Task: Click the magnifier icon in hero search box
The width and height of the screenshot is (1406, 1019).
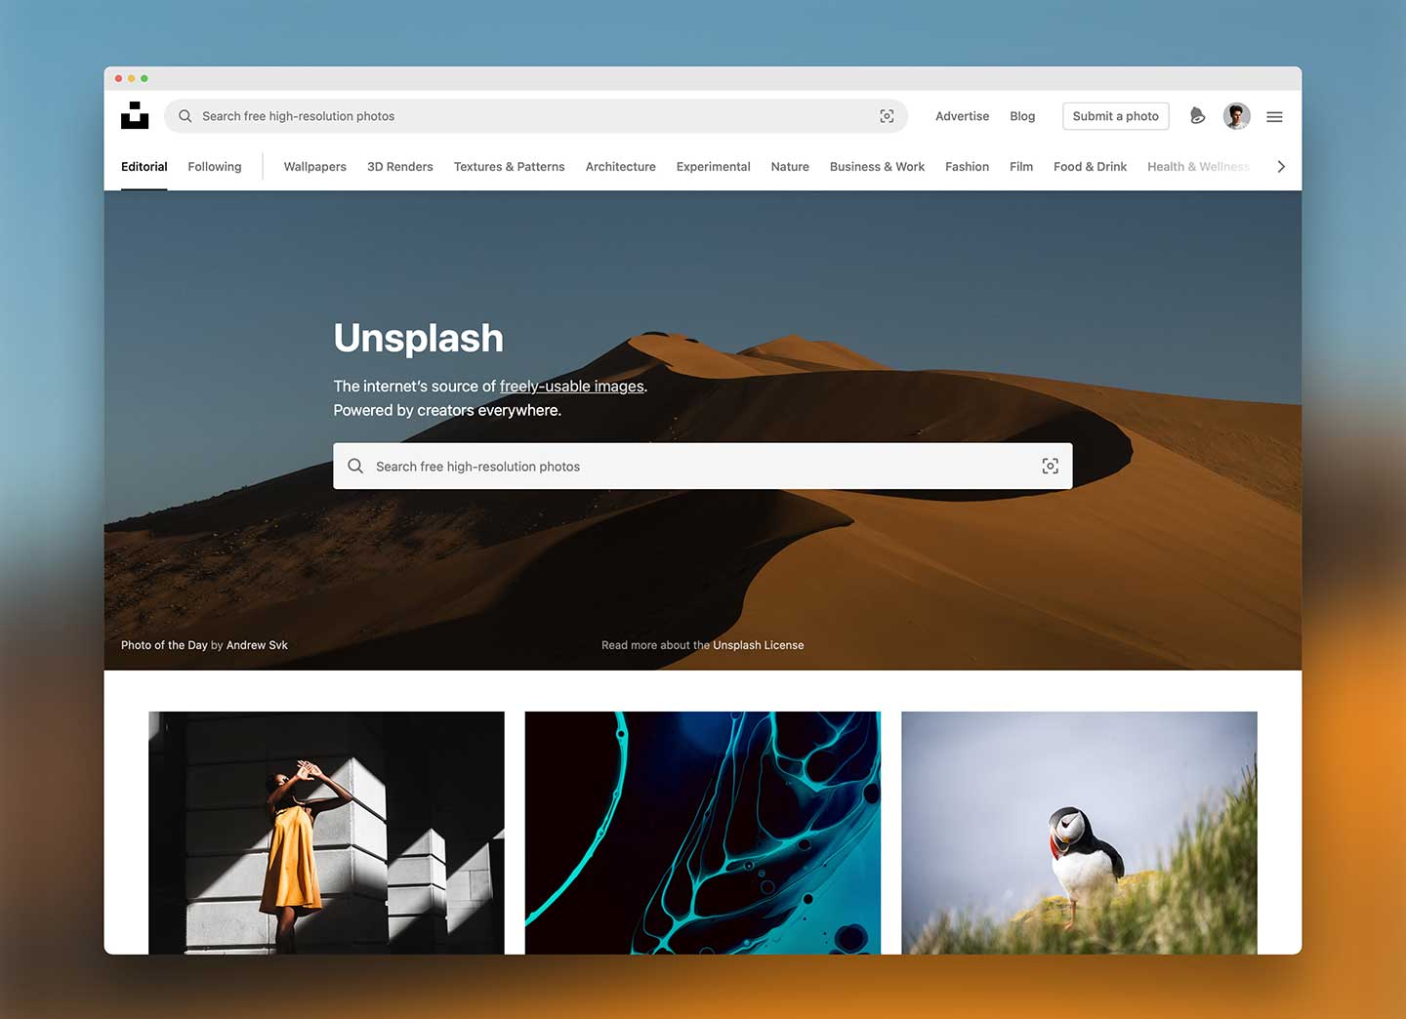Action: pos(355,467)
